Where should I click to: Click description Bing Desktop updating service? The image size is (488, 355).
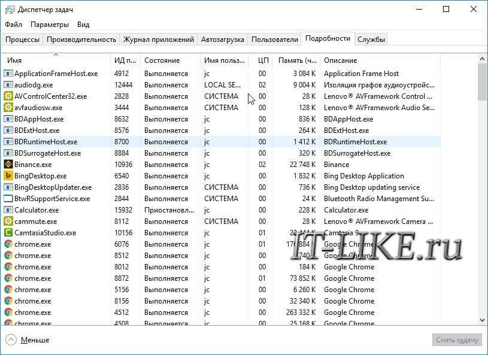pyautogui.click(x=372, y=187)
